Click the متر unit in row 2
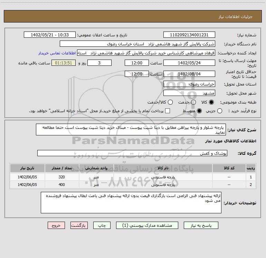Screen dimensions: 266x258 [x=96, y=185]
